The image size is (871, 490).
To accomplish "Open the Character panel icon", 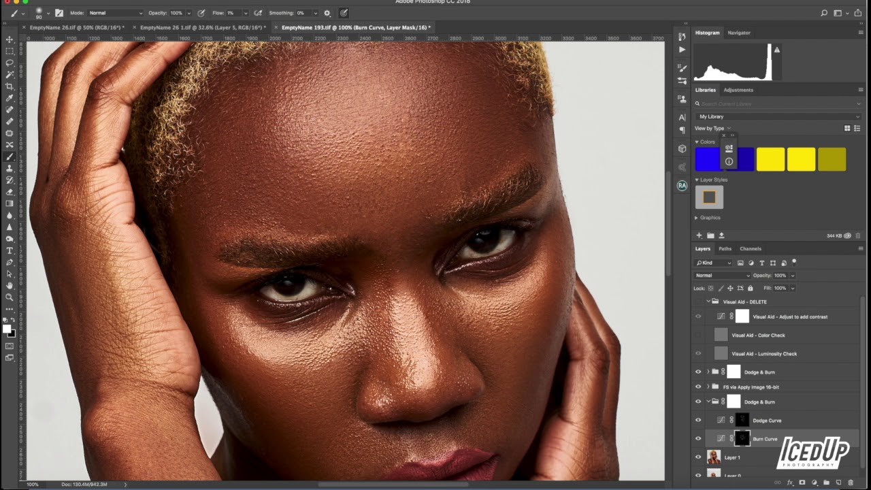I will (x=682, y=117).
